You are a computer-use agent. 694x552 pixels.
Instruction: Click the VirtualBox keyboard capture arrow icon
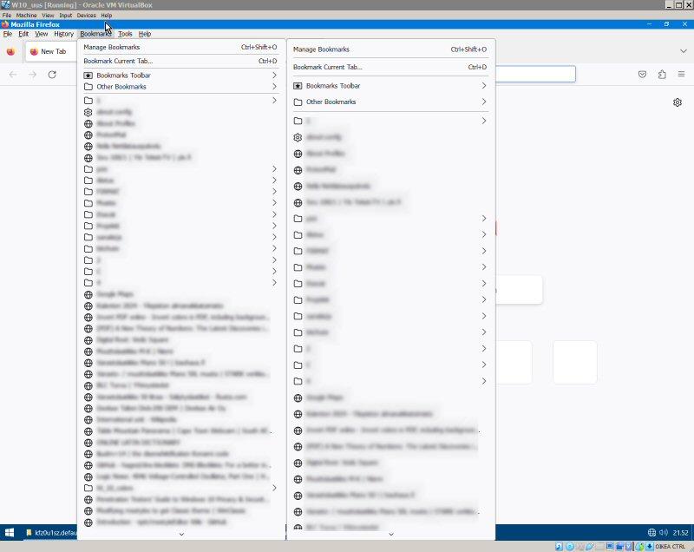click(649, 547)
